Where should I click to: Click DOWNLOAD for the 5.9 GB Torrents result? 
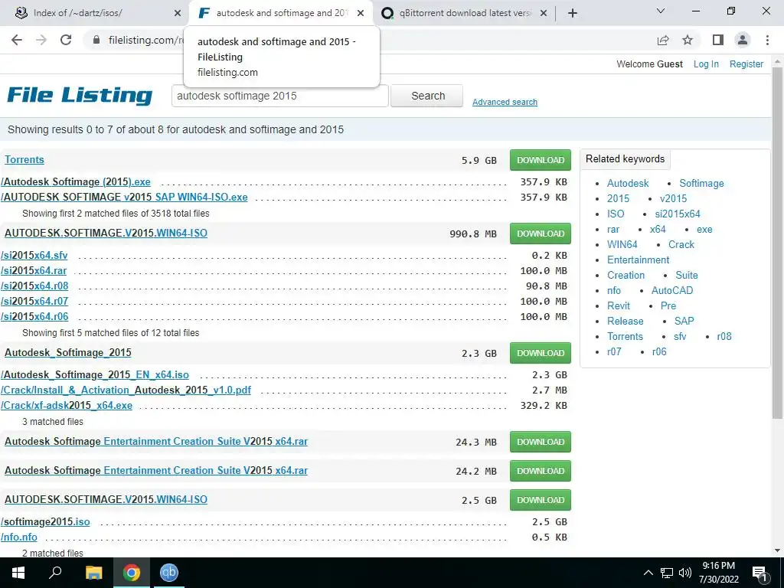(540, 160)
